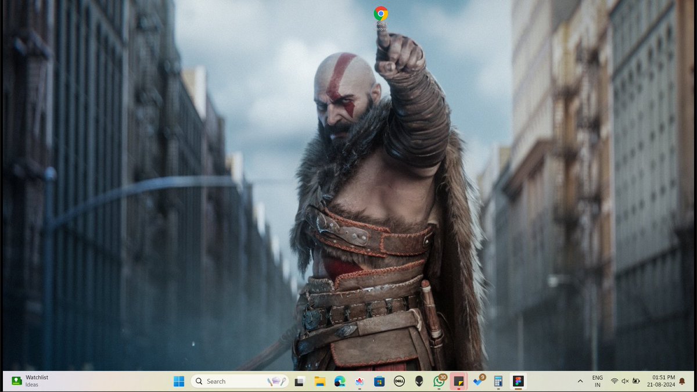Open the Google Chrome desktop shortcut
The image size is (697, 392).
click(x=381, y=17)
